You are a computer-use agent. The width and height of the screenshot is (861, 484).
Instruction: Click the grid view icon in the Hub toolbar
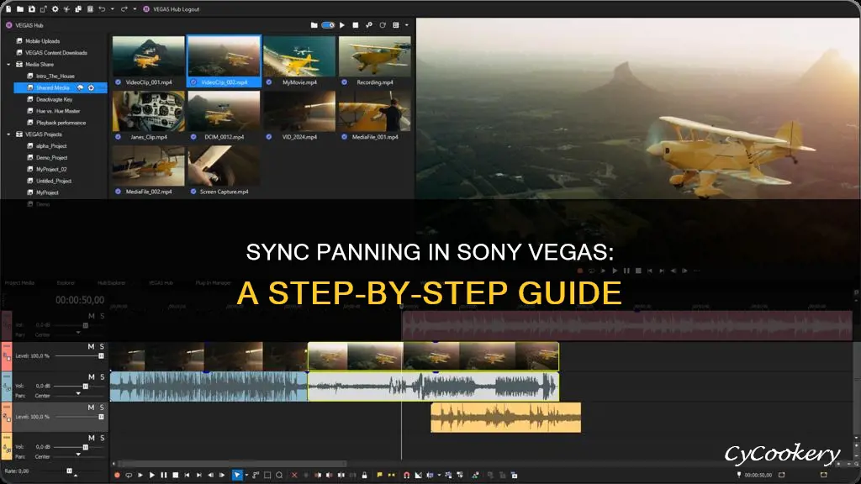tap(396, 25)
